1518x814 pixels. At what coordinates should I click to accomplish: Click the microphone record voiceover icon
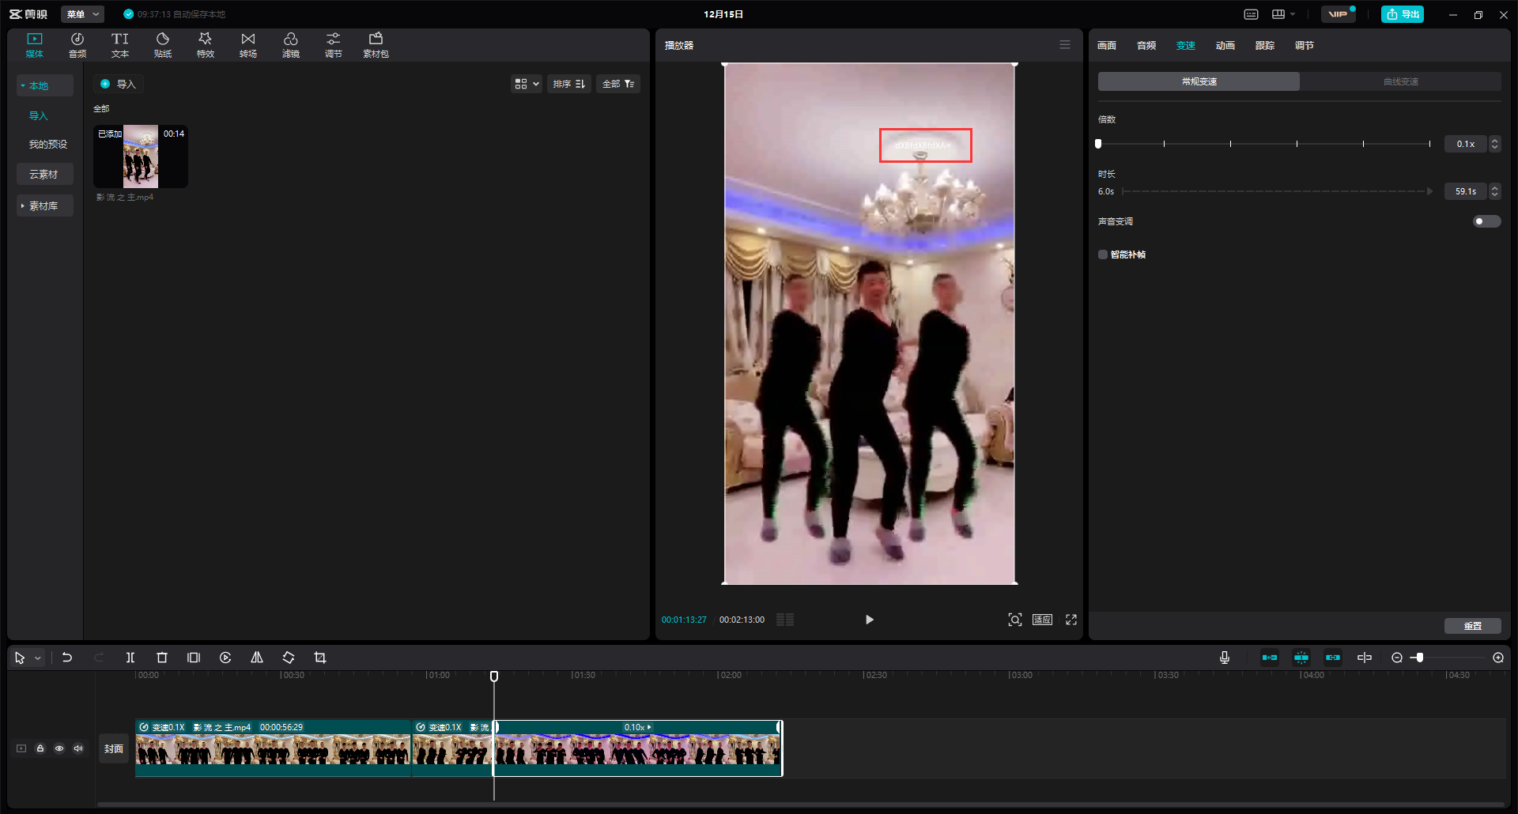coord(1225,658)
